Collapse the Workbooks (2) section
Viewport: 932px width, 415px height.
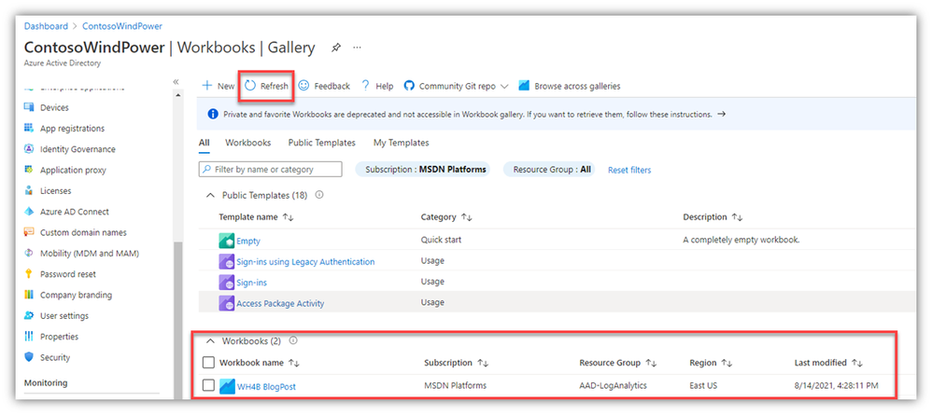(x=210, y=341)
